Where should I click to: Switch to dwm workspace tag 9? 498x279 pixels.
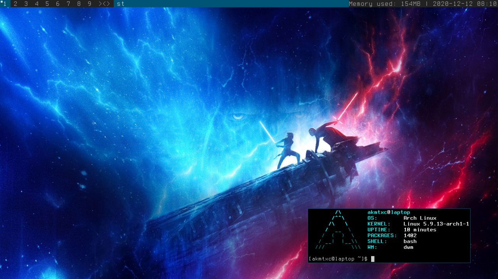(89, 4)
